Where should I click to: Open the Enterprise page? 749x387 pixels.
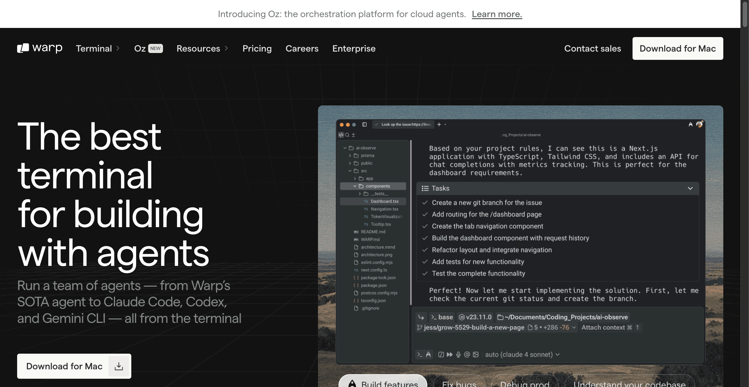(354, 48)
